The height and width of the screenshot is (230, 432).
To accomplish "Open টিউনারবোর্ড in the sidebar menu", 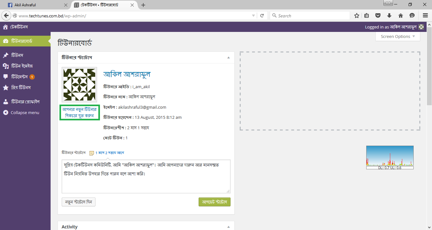I will (x=25, y=41).
